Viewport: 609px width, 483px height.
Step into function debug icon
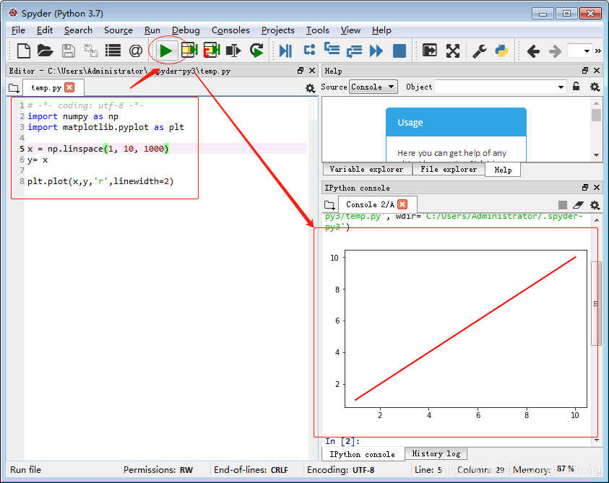[x=332, y=49]
